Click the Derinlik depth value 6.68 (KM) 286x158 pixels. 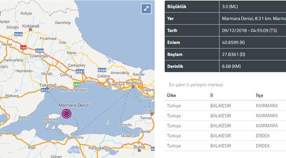[x=231, y=66]
